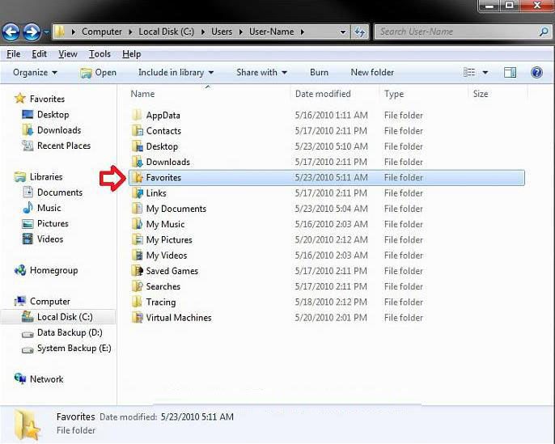555x444 pixels.
Task: Click the change view icon
Action: pyautogui.click(x=469, y=72)
